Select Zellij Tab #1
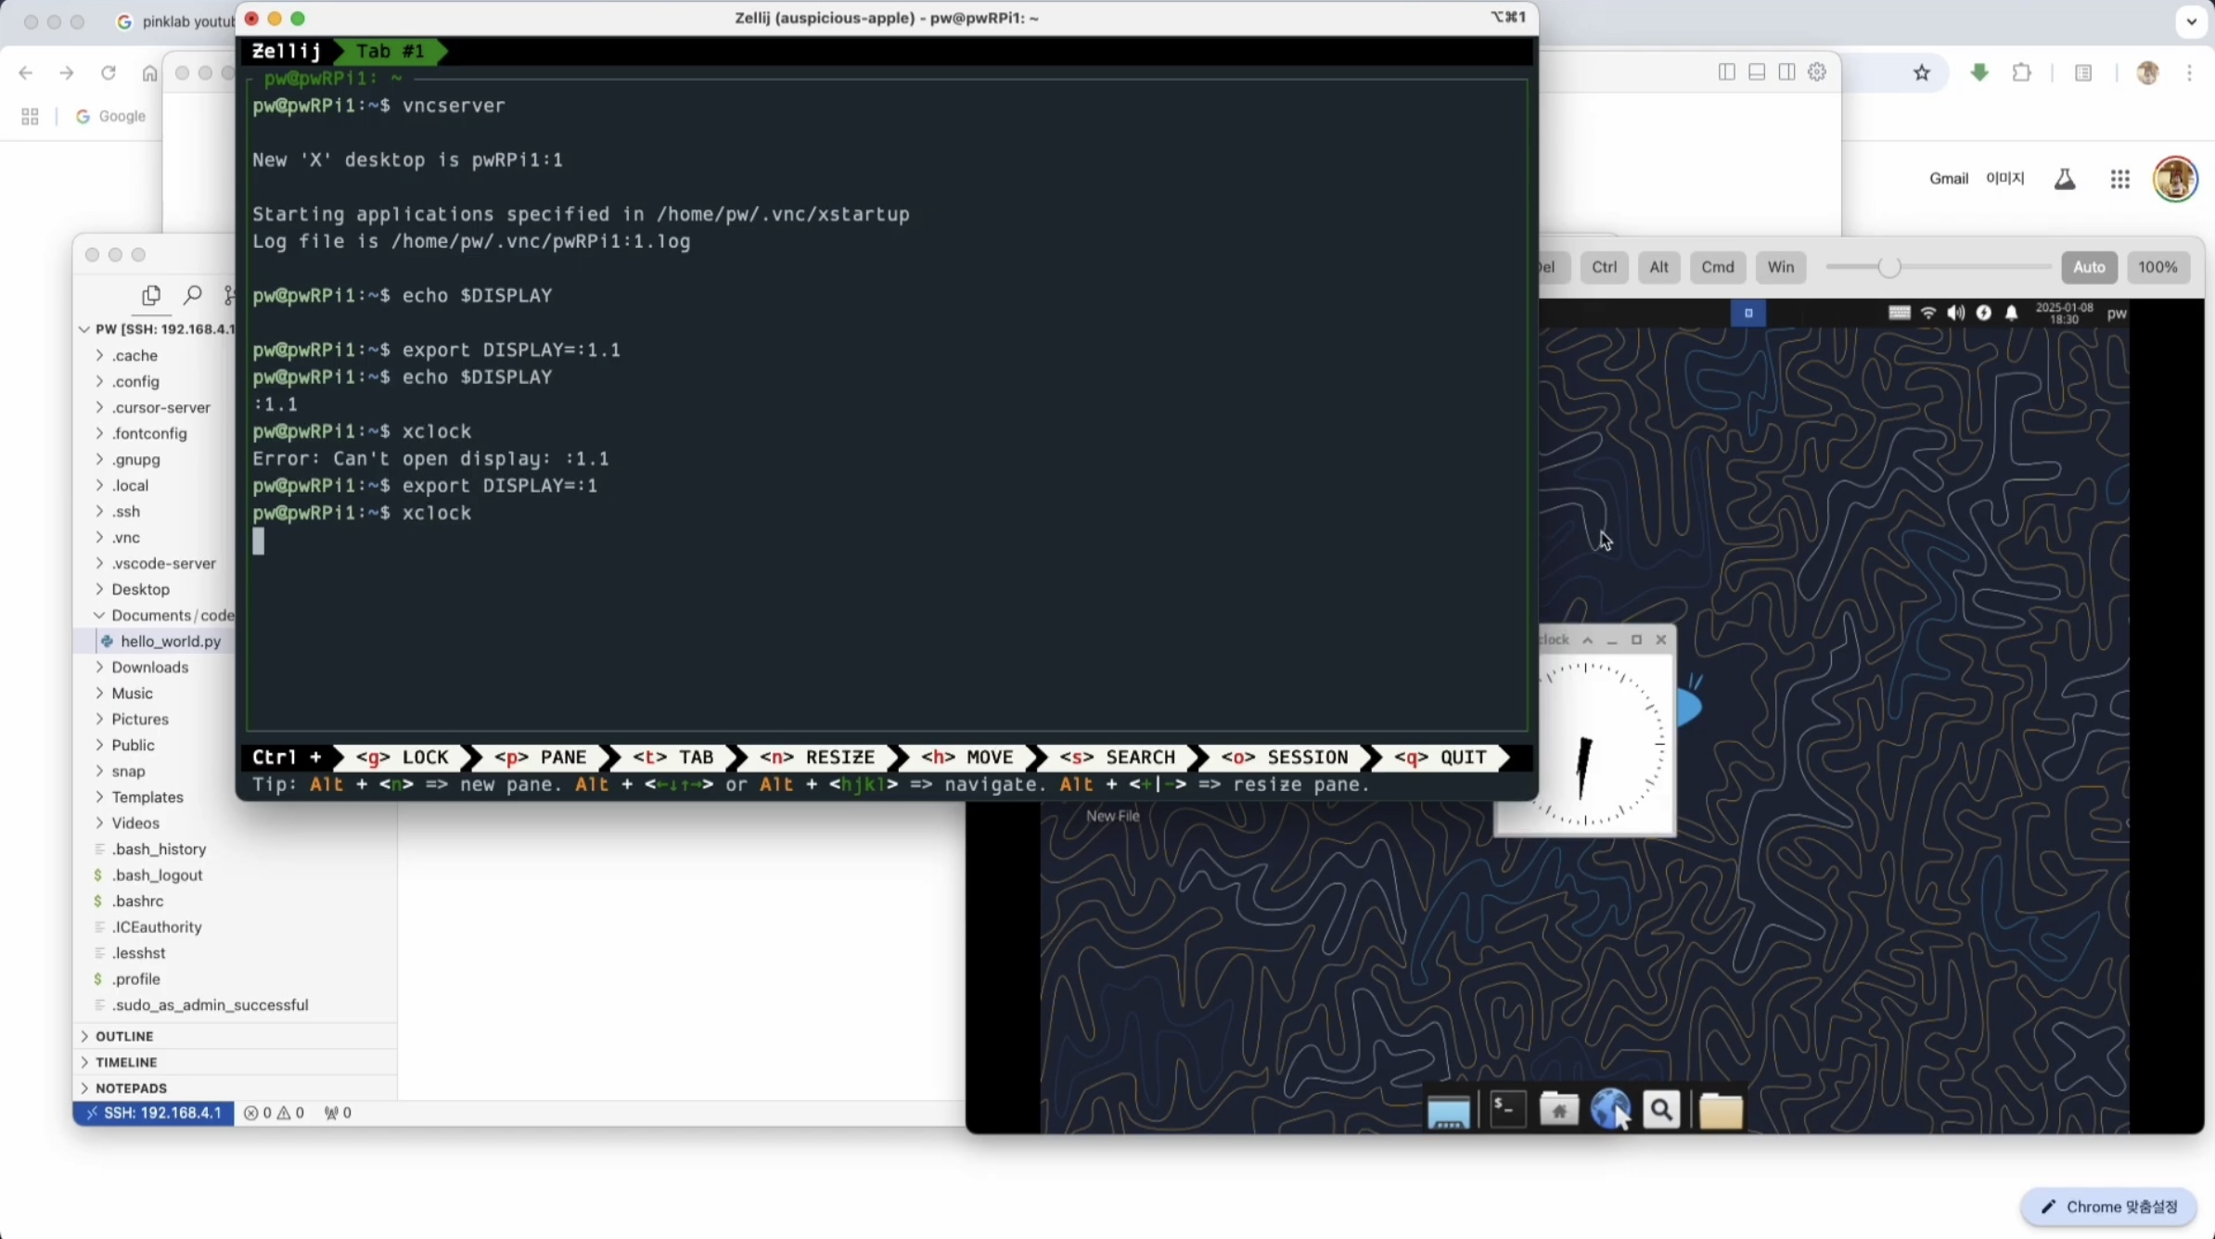The width and height of the screenshot is (2215, 1239). [x=390, y=52]
